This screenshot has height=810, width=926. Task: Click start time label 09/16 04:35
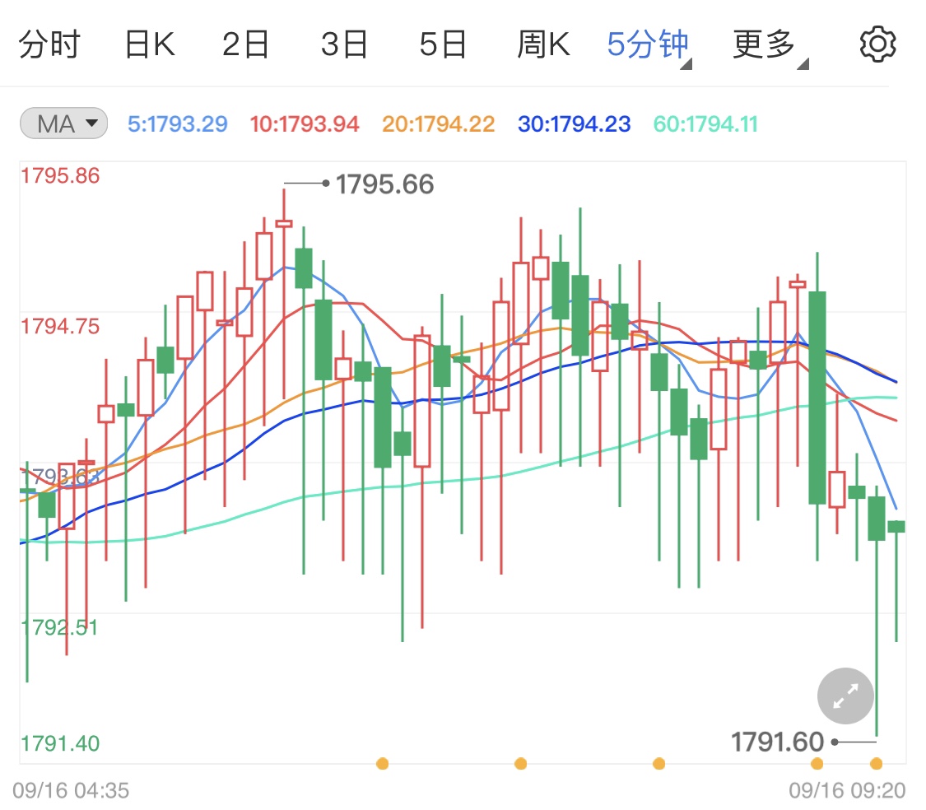coord(71,790)
